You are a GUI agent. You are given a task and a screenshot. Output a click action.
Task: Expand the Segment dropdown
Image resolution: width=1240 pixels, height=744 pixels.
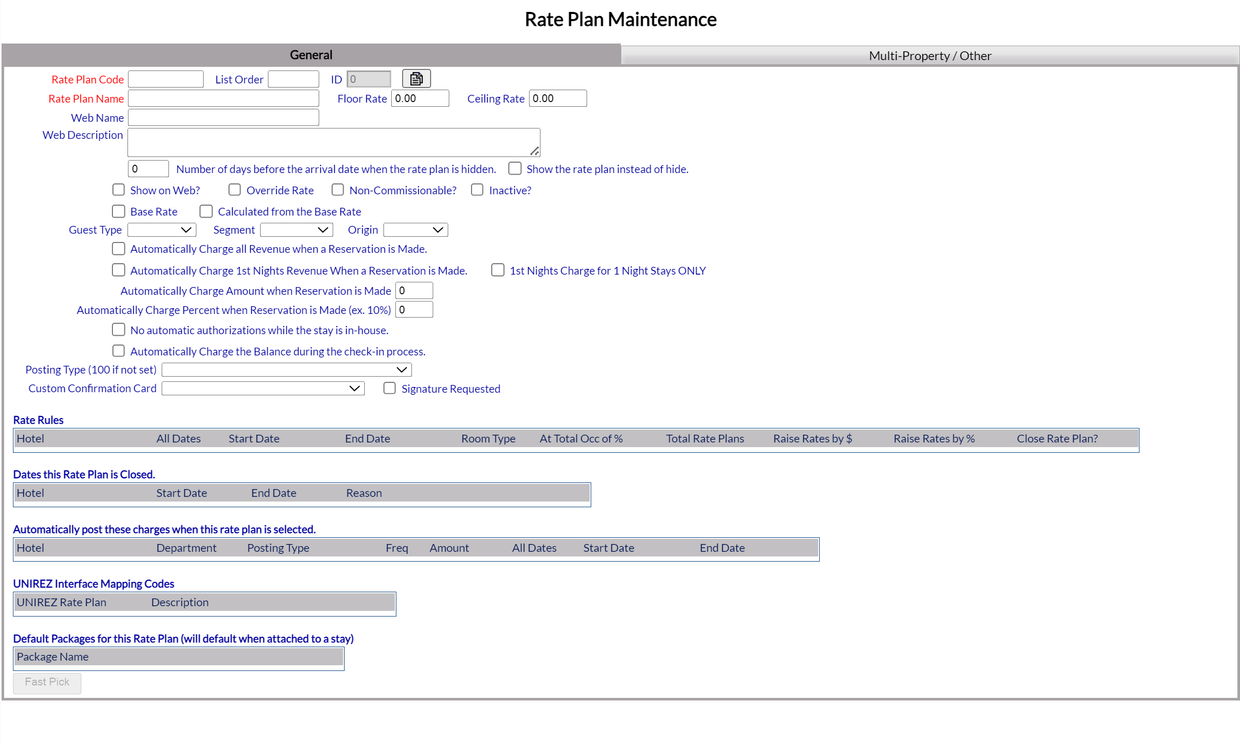coord(296,230)
